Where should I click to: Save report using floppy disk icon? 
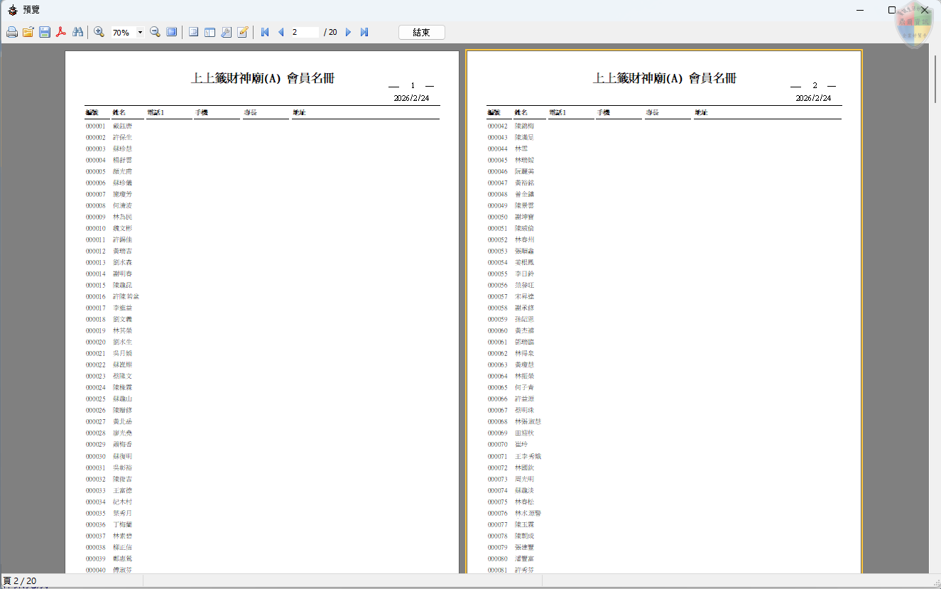point(45,32)
